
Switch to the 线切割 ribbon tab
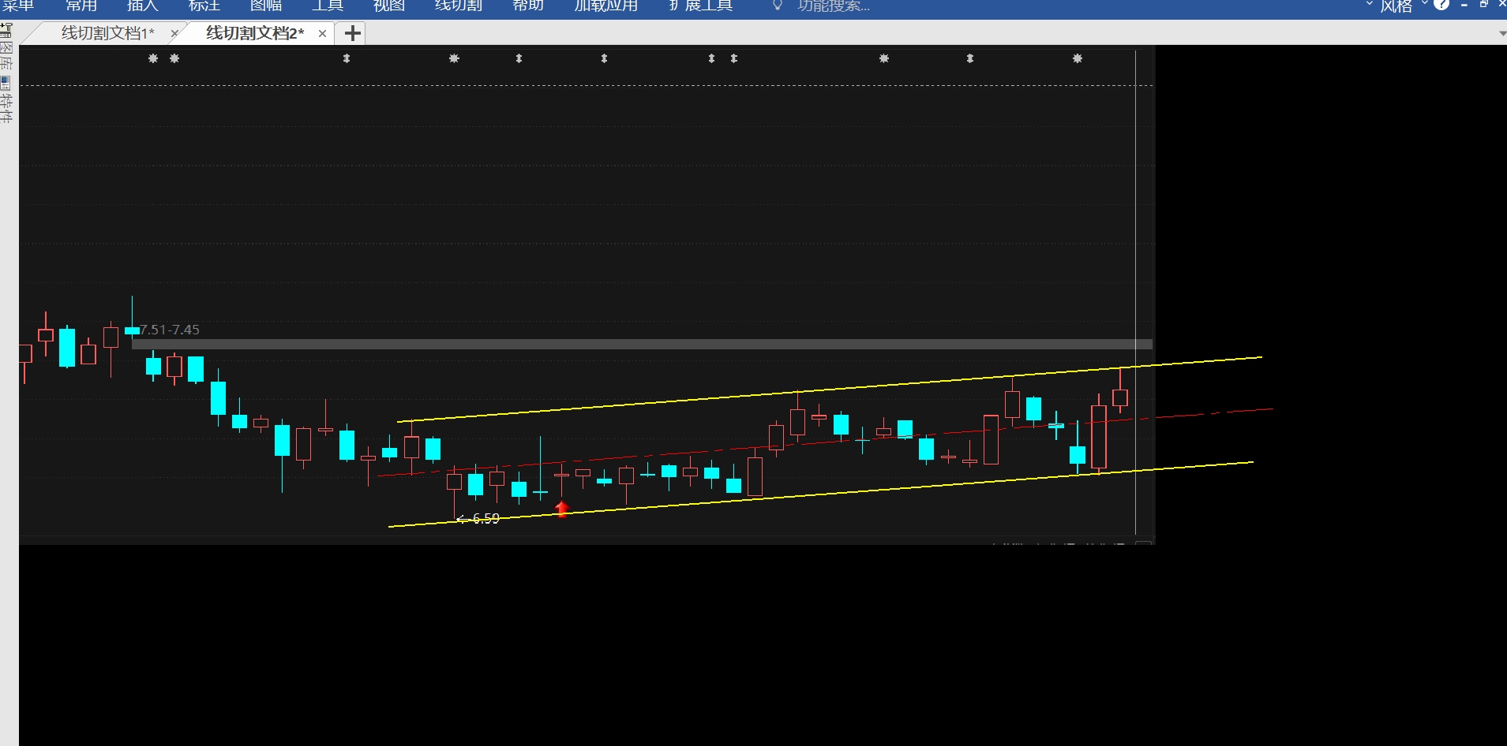pyautogui.click(x=458, y=6)
